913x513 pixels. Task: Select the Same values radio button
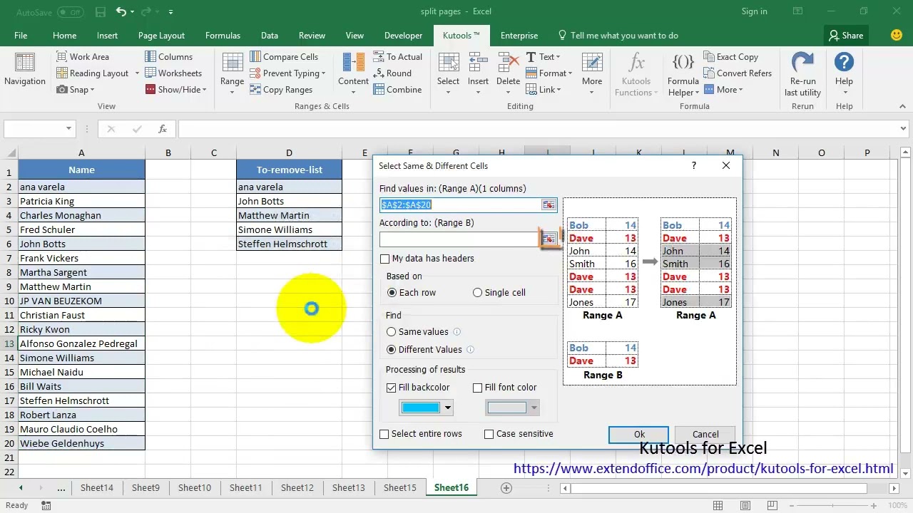(391, 332)
